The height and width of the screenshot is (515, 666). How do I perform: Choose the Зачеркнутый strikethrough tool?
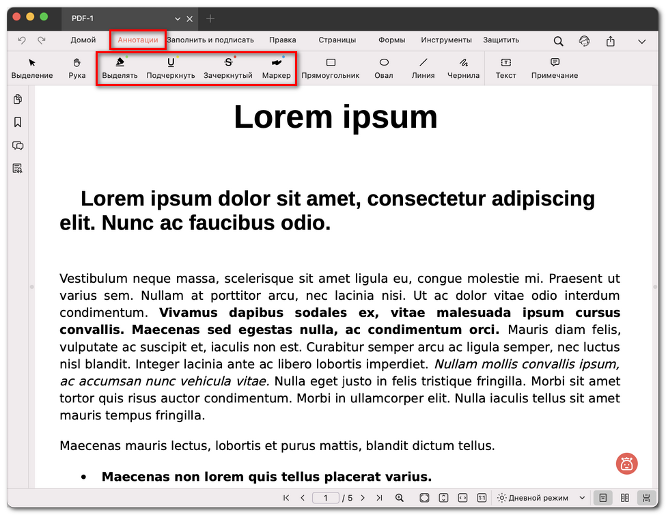coord(228,68)
